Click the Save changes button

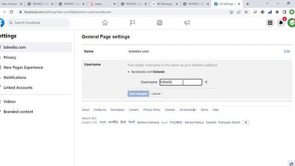tap(138, 94)
